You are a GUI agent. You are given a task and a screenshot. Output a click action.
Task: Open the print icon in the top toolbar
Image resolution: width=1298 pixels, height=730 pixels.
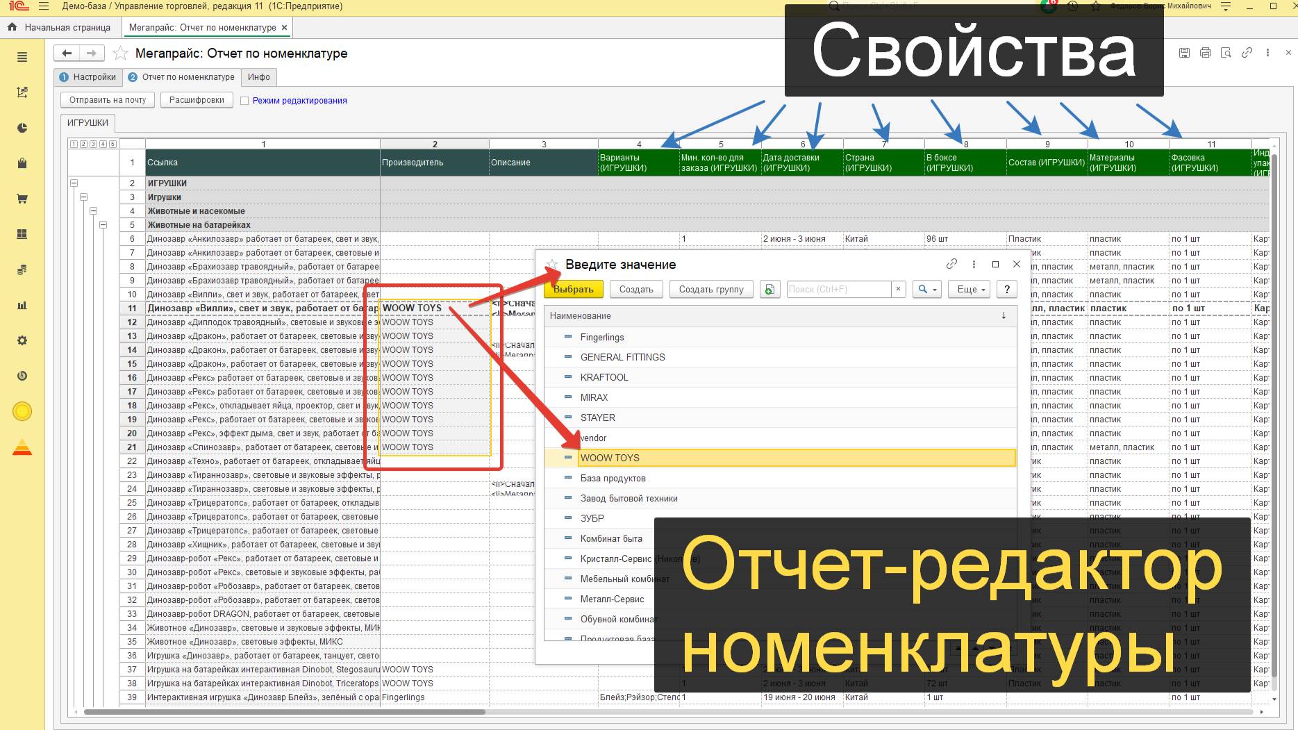pyautogui.click(x=1204, y=52)
